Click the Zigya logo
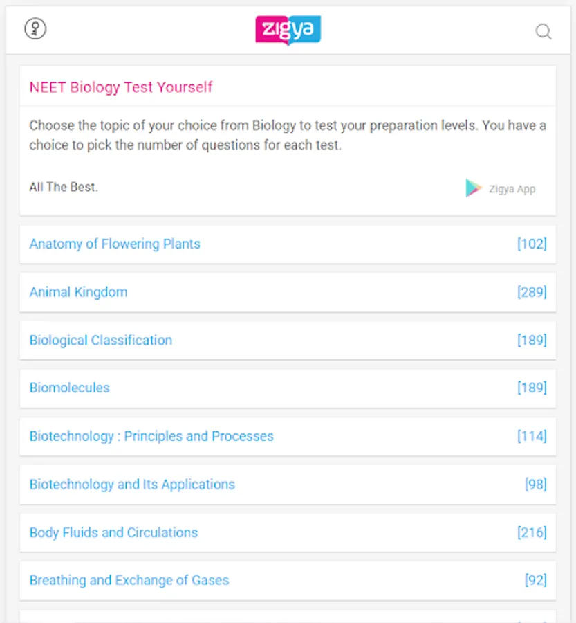Viewport: 576px width, 623px height. point(288,30)
